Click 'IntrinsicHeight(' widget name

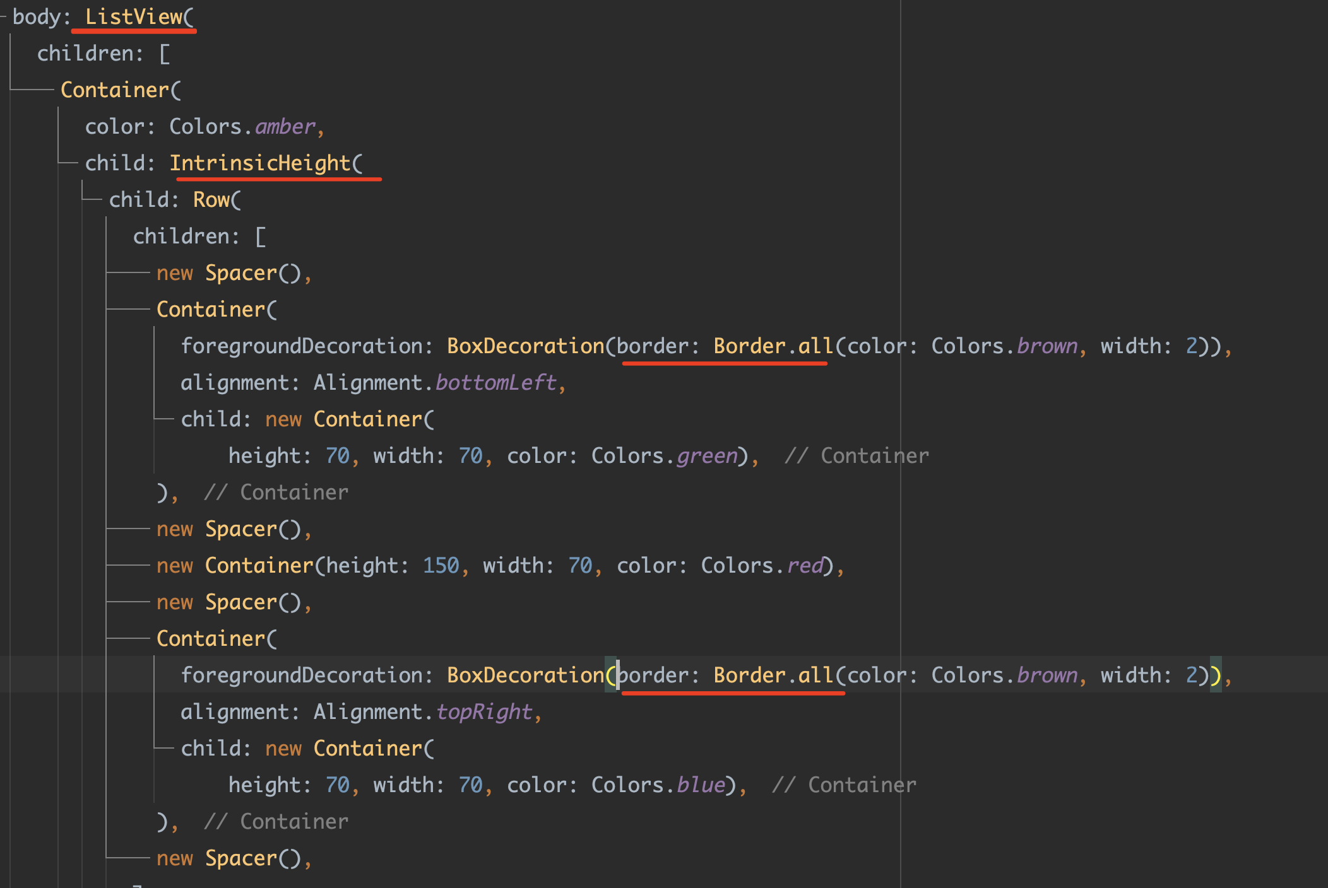click(266, 163)
